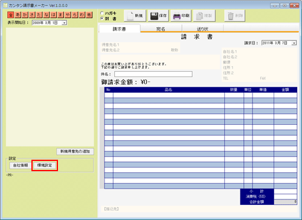This screenshot has width=302, height=220.
Task: Click the TEL placeholder text
Action: [x=226, y=78]
